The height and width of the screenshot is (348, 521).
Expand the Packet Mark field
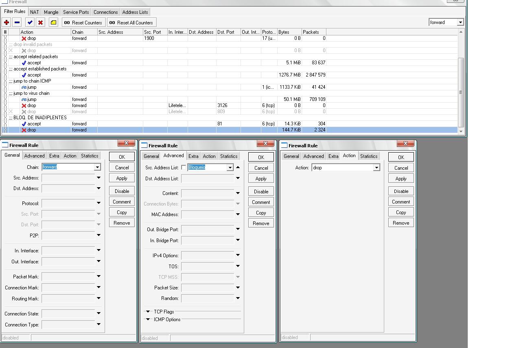(x=99, y=276)
